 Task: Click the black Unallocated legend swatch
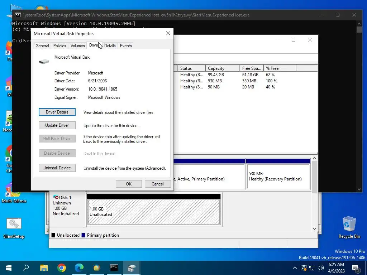point(53,235)
